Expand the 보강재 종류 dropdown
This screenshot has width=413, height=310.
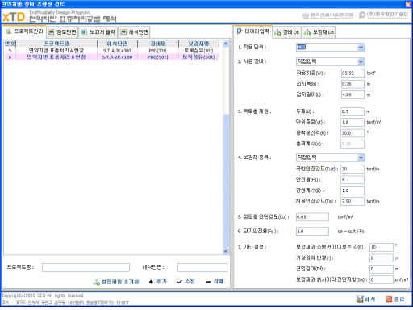click(x=361, y=157)
